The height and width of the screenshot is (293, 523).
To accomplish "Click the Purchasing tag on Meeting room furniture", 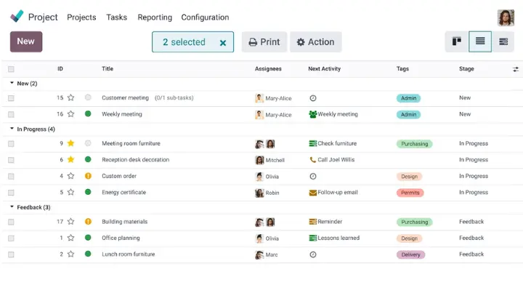I will [414, 144].
